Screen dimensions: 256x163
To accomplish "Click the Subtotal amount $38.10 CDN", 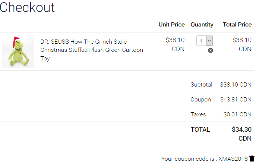I will click(x=236, y=85).
